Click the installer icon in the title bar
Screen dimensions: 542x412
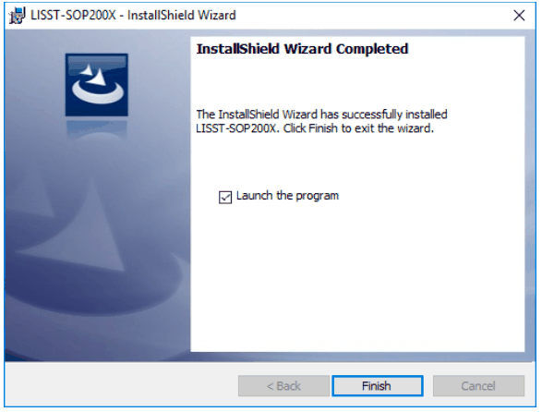click(x=17, y=15)
